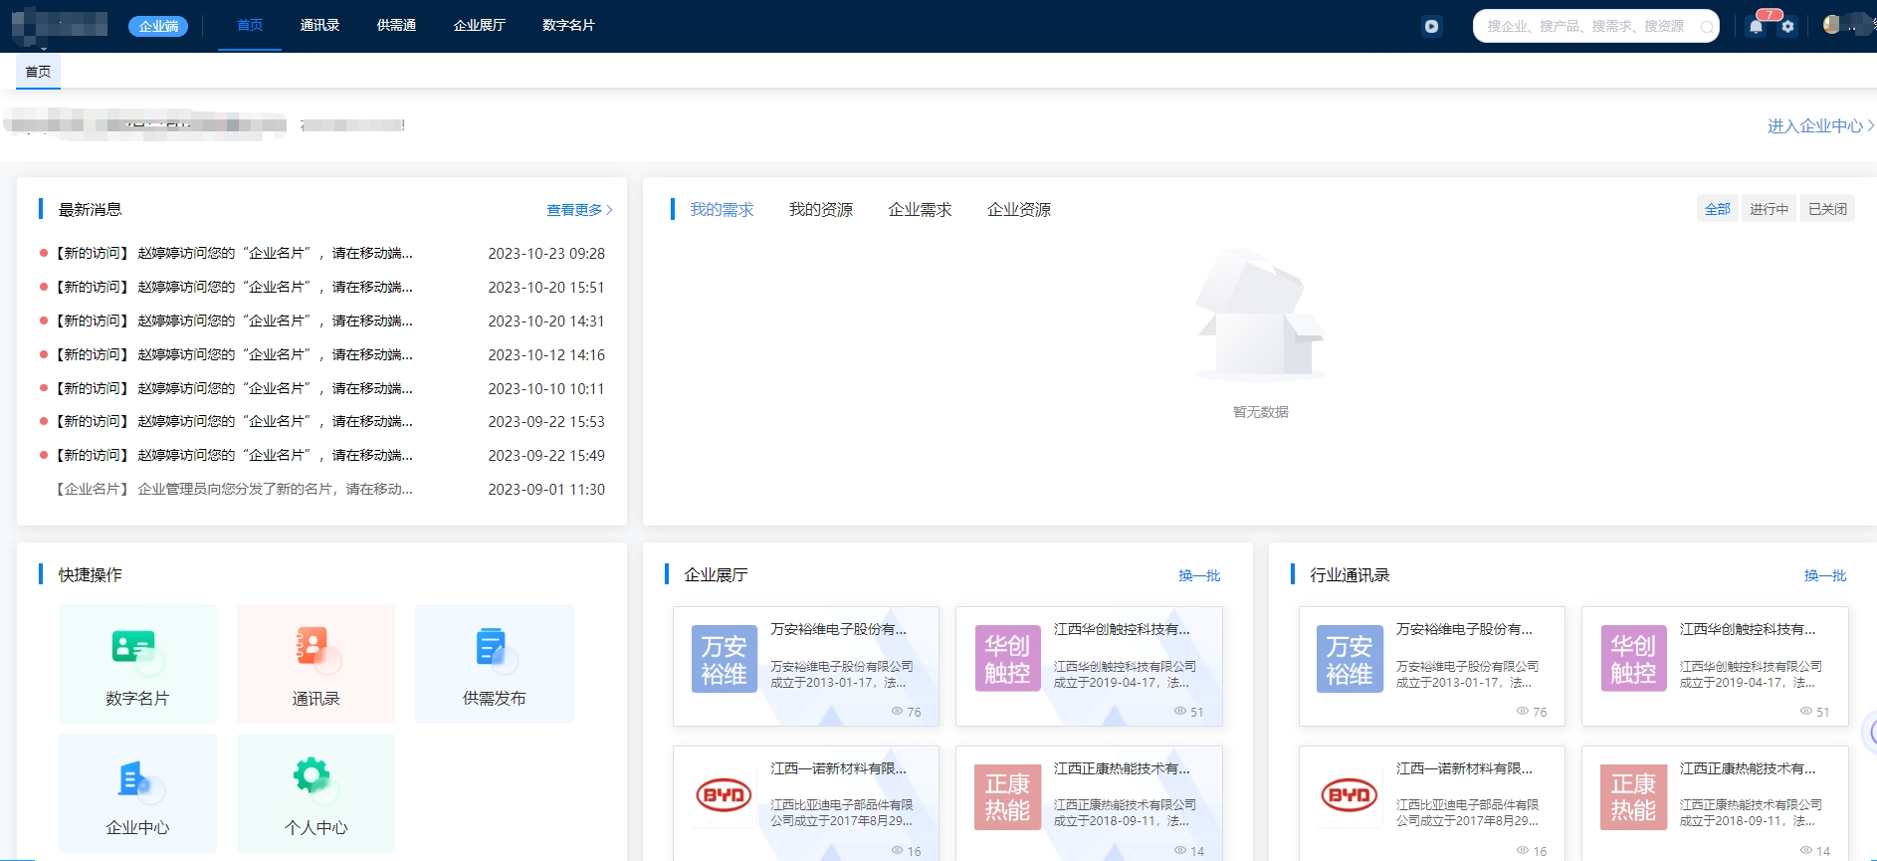Open message dated 2023-10-20 15:51
This screenshot has height=861, width=1877.
[x=321, y=288]
